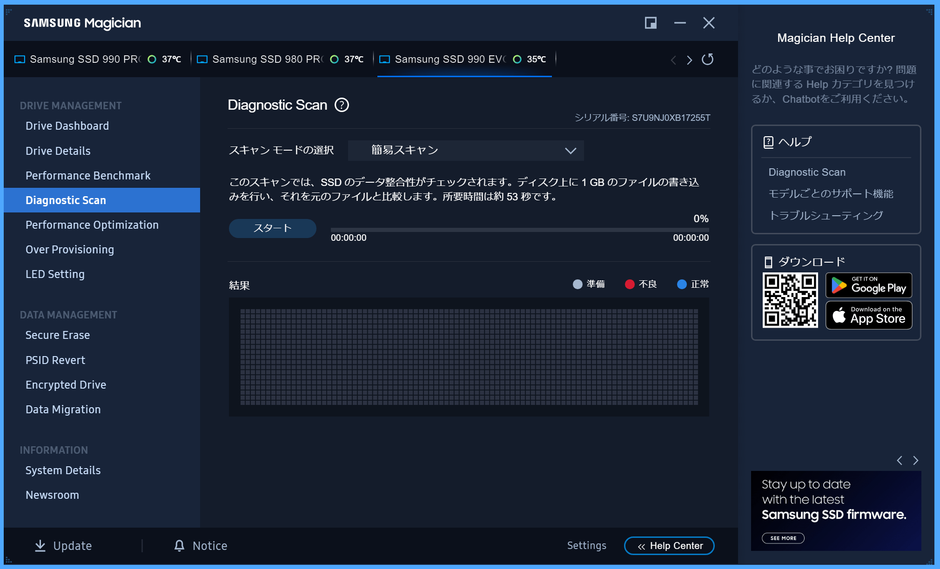This screenshot has height=569, width=940.
Task: Minimize the Samsung Magician window
Action: pyautogui.click(x=680, y=23)
